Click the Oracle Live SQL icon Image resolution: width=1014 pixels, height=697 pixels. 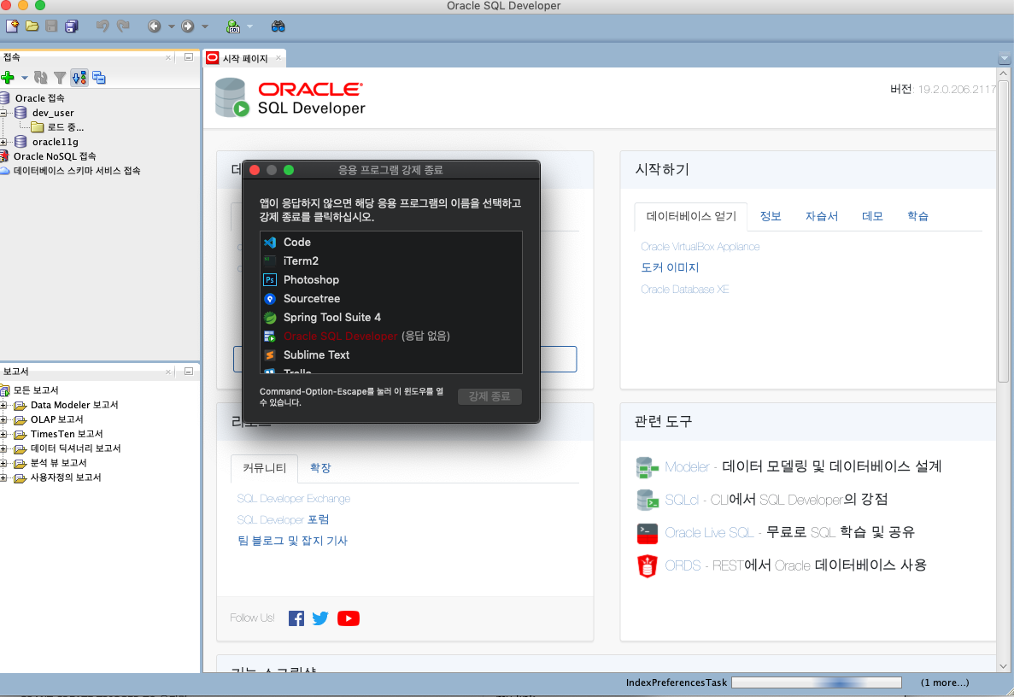pyautogui.click(x=647, y=533)
